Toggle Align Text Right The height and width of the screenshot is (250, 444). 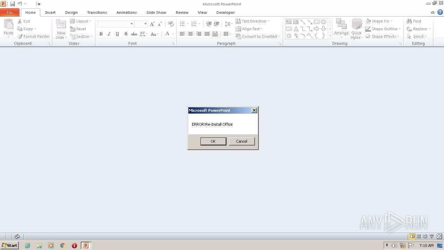(199, 34)
